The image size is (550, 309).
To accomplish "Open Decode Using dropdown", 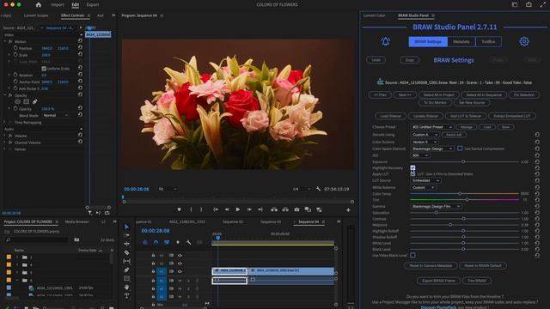I will pyautogui.click(x=425, y=135).
